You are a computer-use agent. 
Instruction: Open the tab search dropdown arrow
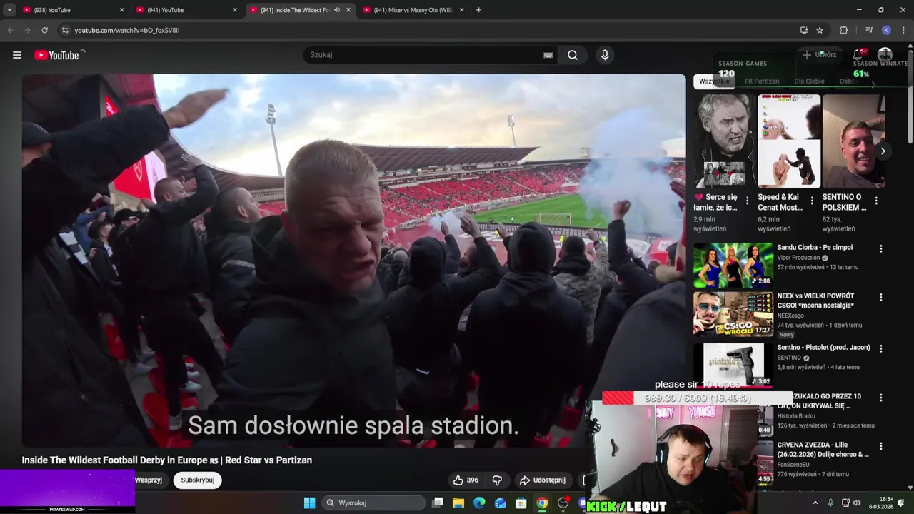coord(9,10)
